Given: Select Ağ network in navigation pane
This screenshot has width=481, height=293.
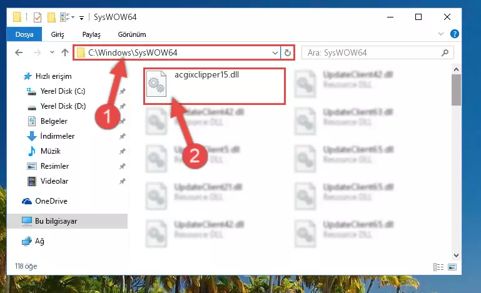Looking at the screenshot, I should pyautogui.click(x=39, y=241).
